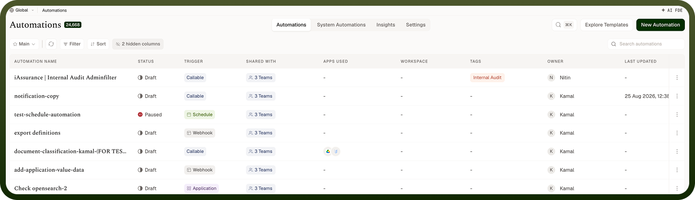Click the 25 Aug 2026 last updated value
The height and width of the screenshot is (200, 695).
[x=647, y=96]
